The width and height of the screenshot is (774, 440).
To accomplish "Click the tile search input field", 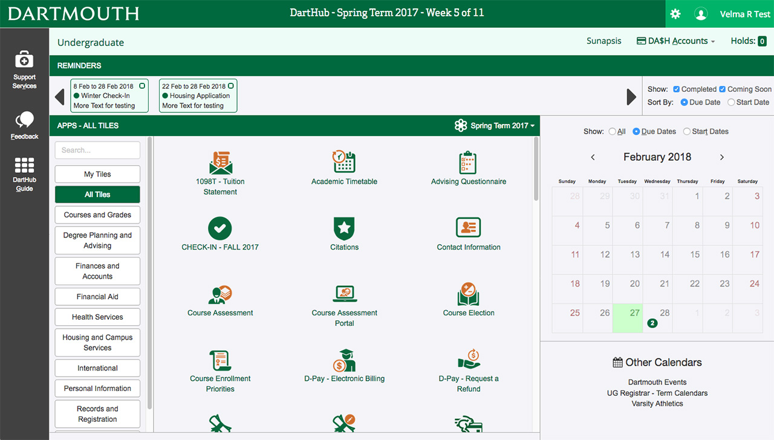I will 97,150.
